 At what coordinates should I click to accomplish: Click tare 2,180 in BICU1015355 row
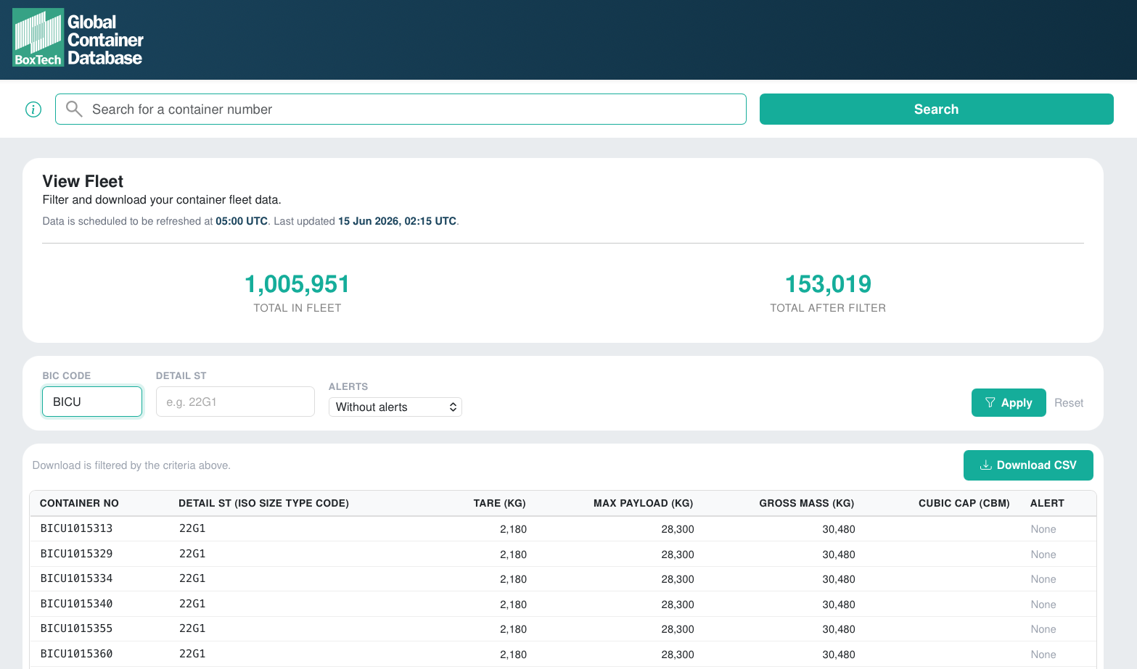pos(513,629)
